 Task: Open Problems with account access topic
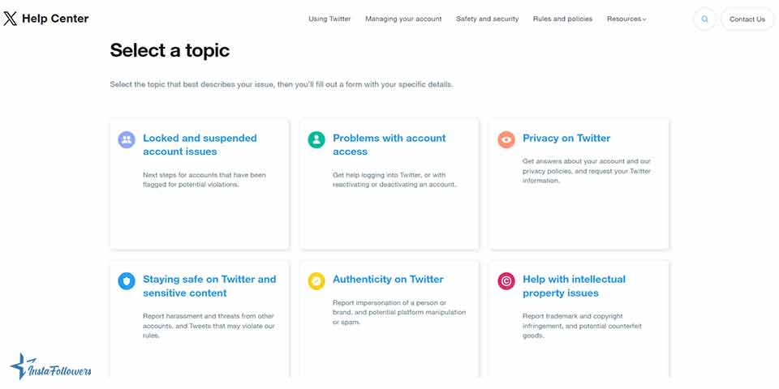(x=389, y=145)
